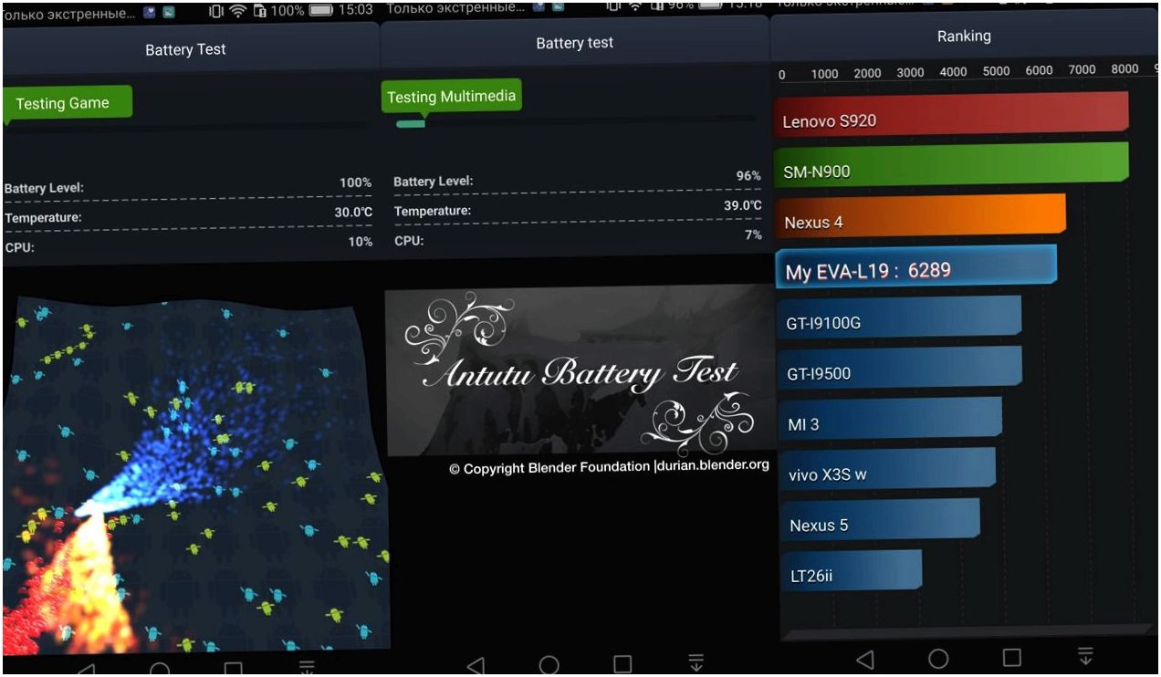Tap hide-navigation icon in Multimedia test screen
The image size is (1161, 677).
pos(696,663)
